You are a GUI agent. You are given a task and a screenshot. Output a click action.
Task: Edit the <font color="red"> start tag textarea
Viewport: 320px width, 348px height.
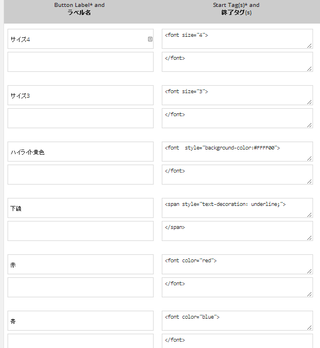pos(237,265)
